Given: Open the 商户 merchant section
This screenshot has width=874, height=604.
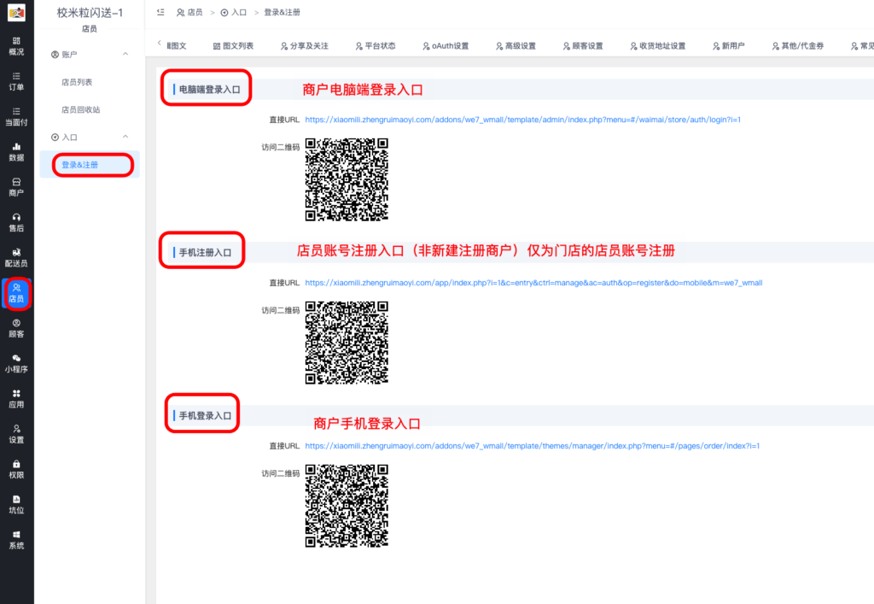Looking at the screenshot, I should pyautogui.click(x=16, y=186).
